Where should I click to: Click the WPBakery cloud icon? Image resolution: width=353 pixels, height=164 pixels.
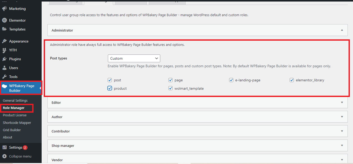point(4,86)
